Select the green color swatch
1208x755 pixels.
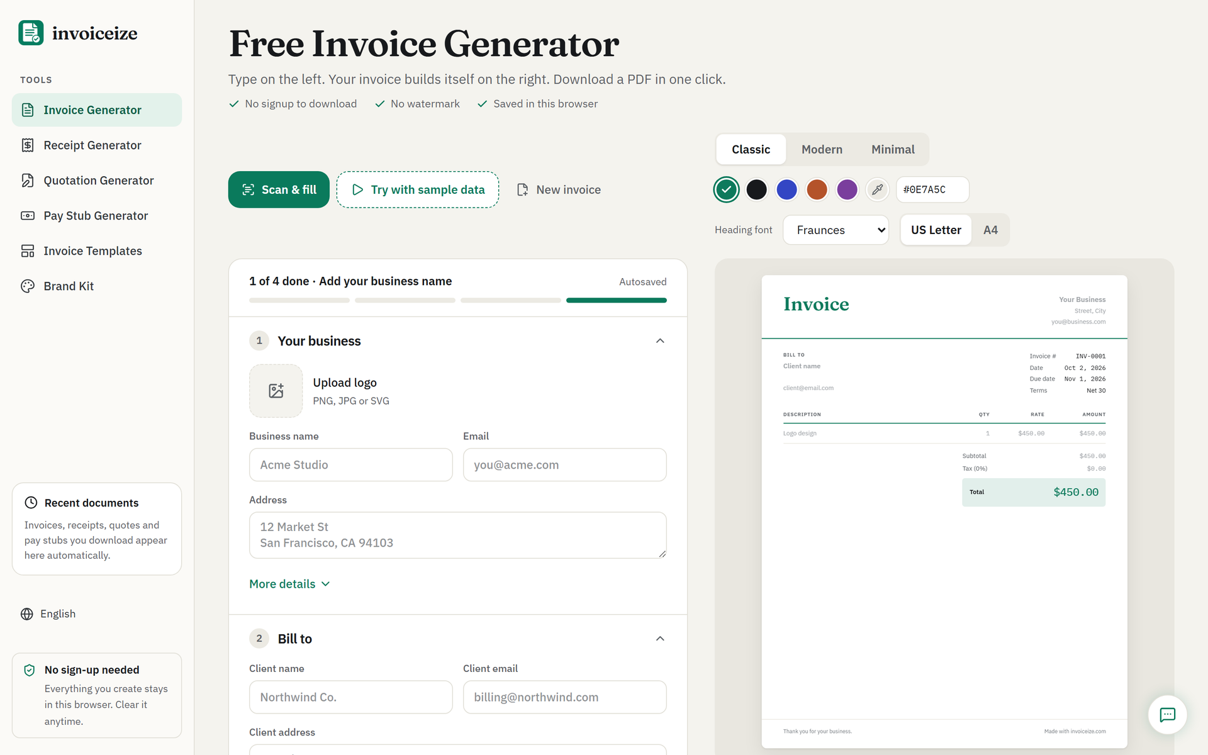click(x=726, y=189)
